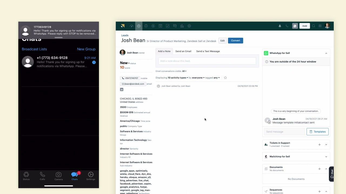Collapse the Documents panel

click(326, 169)
